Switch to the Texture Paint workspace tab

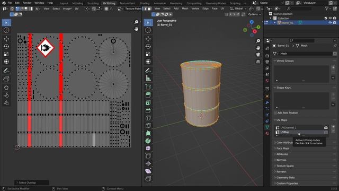127,3
